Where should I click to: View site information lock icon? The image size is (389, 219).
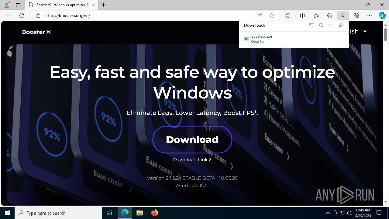pos(38,16)
